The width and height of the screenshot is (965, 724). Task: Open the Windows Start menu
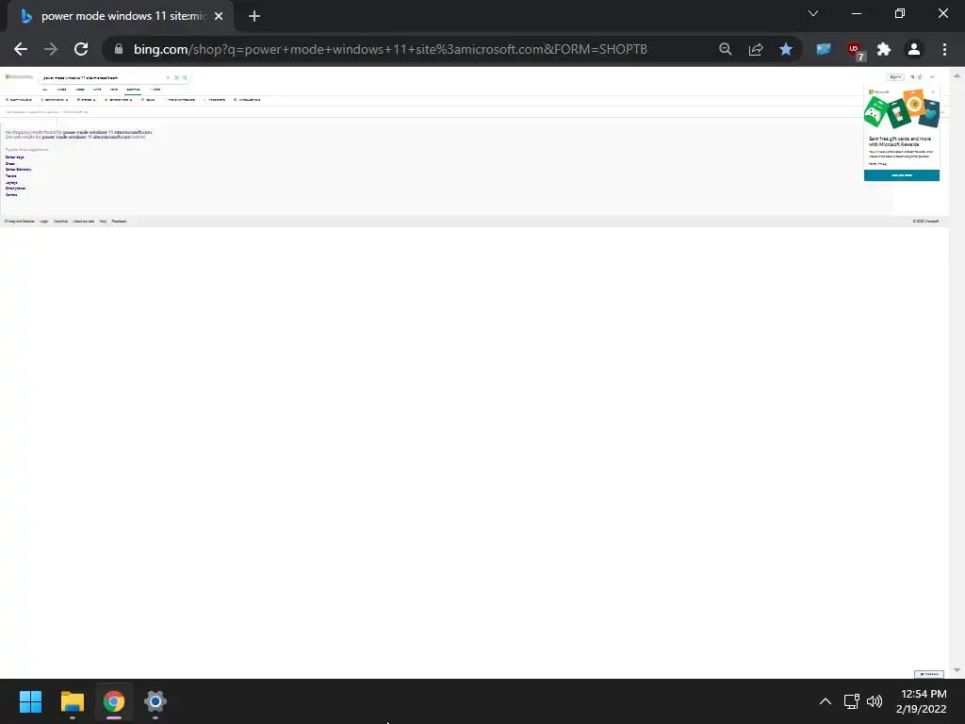point(30,701)
